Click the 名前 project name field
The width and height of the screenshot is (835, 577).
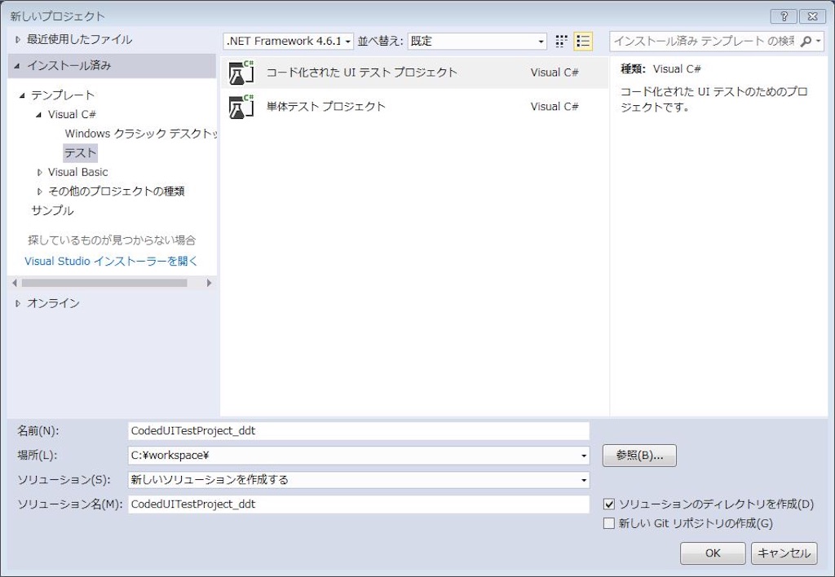[x=359, y=431]
